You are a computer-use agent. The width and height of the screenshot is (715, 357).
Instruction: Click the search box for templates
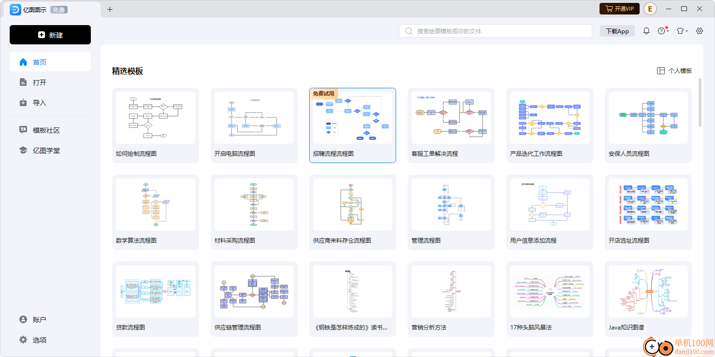496,31
